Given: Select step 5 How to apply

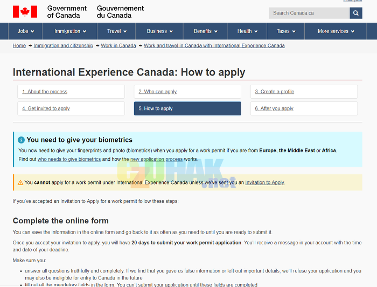Looking at the screenshot, I should click(x=187, y=108).
